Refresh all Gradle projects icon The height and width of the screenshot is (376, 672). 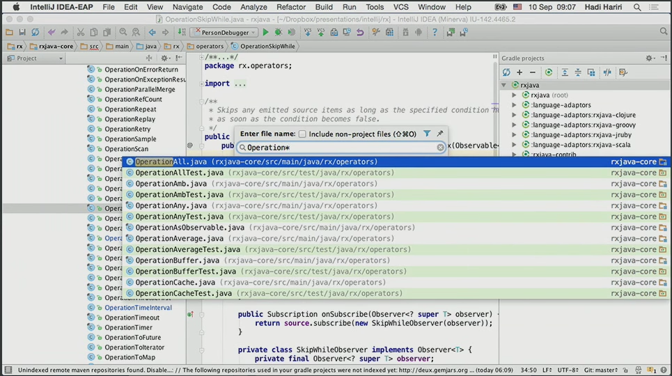(x=506, y=72)
